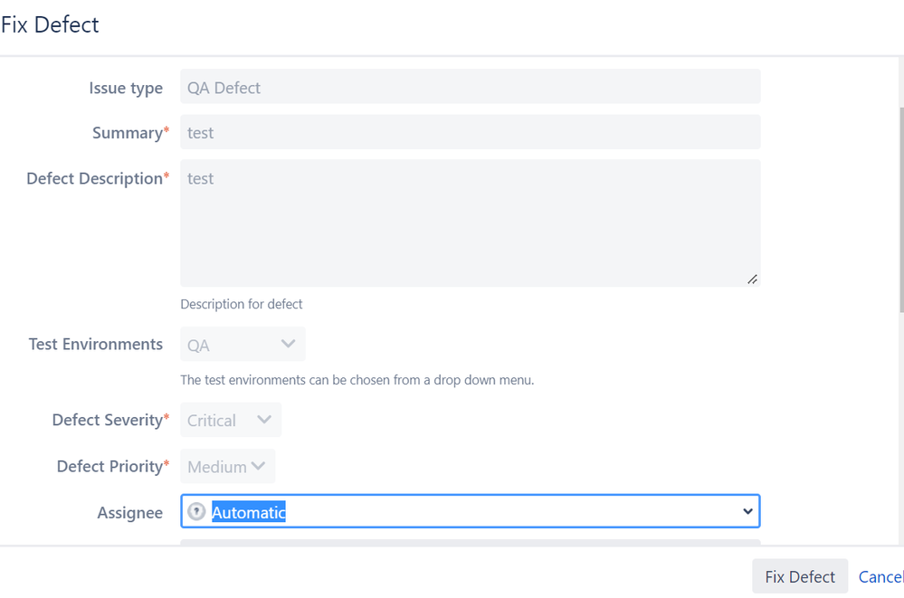Click the Fix Defect page title

coord(50,24)
